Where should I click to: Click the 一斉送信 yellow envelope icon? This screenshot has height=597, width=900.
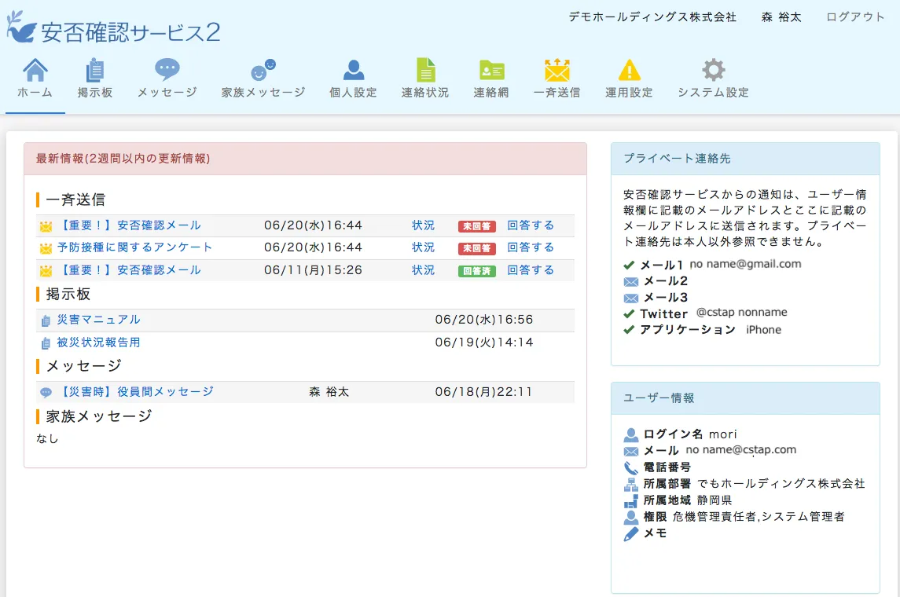pos(557,71)
